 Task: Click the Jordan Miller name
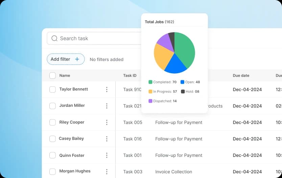72,105
